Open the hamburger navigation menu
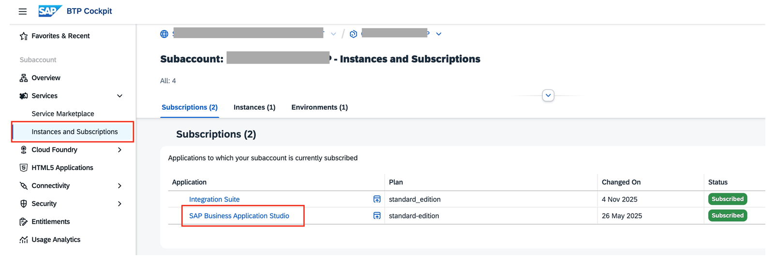 click(23, 11)
